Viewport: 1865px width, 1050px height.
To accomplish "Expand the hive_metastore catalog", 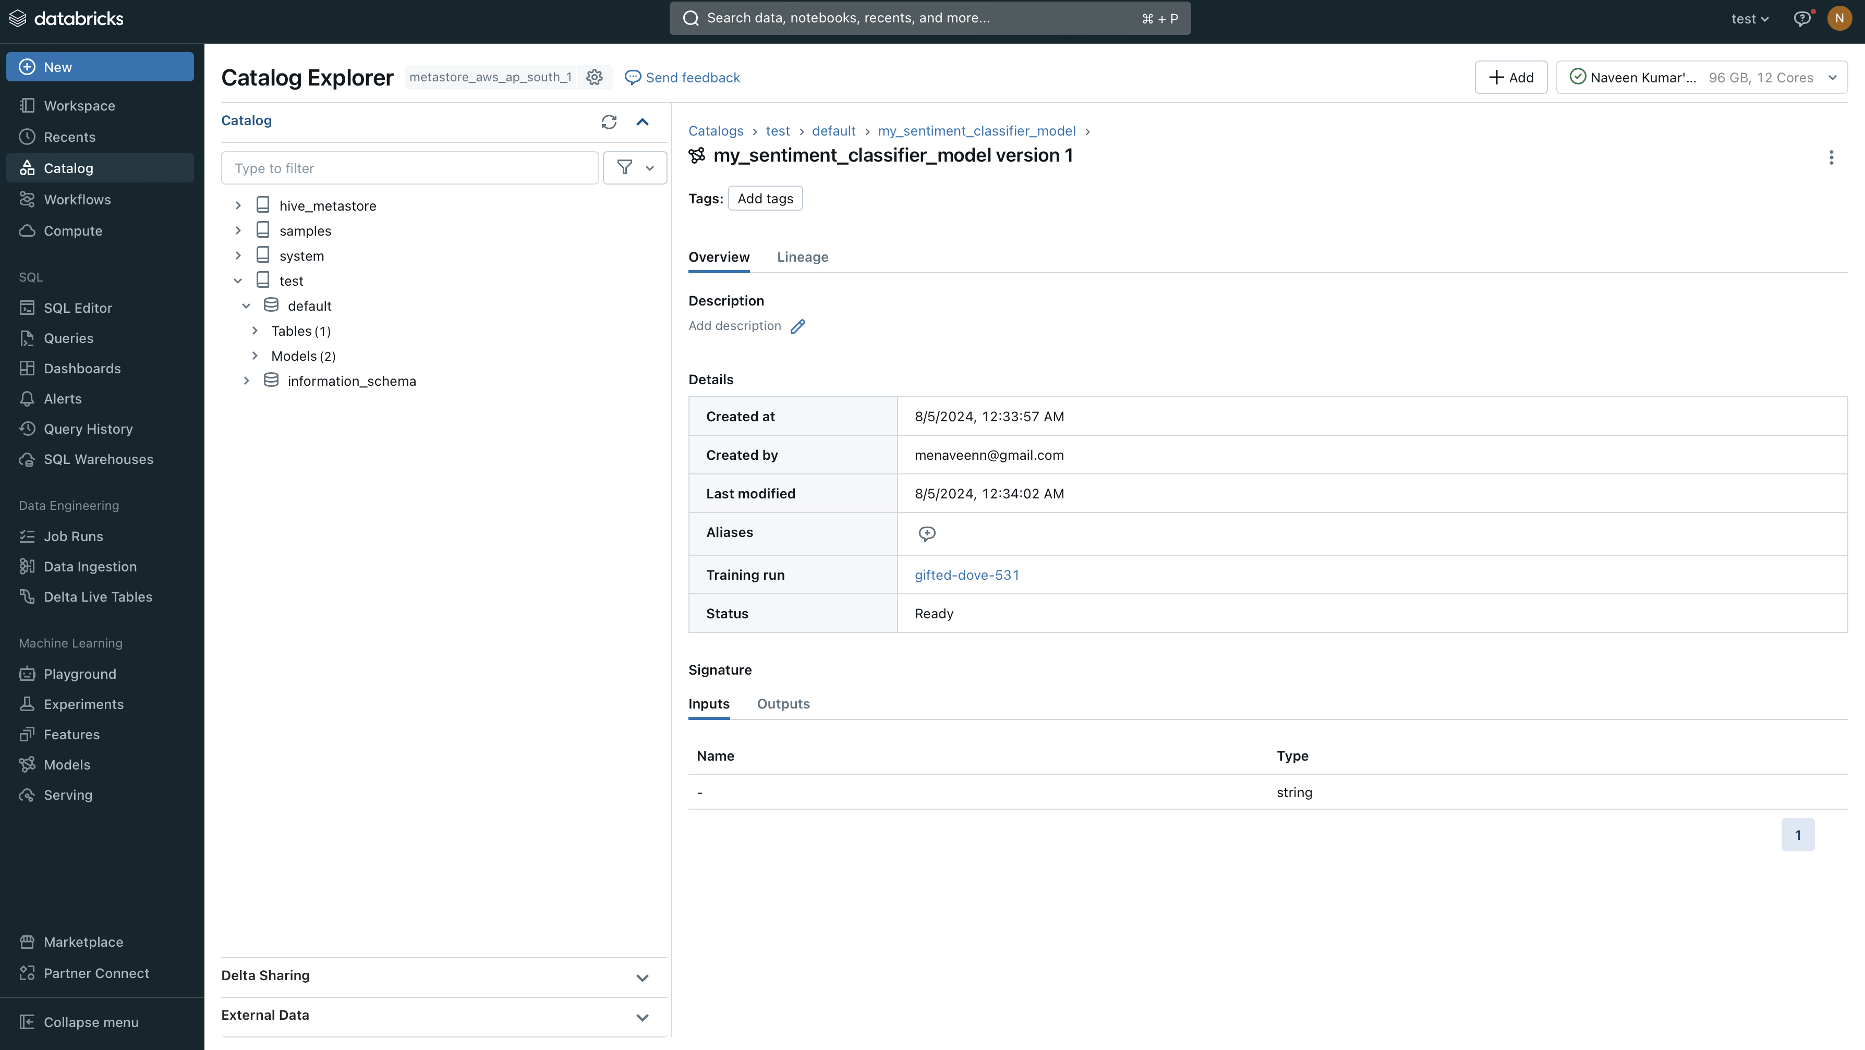I will click(237, 205).
